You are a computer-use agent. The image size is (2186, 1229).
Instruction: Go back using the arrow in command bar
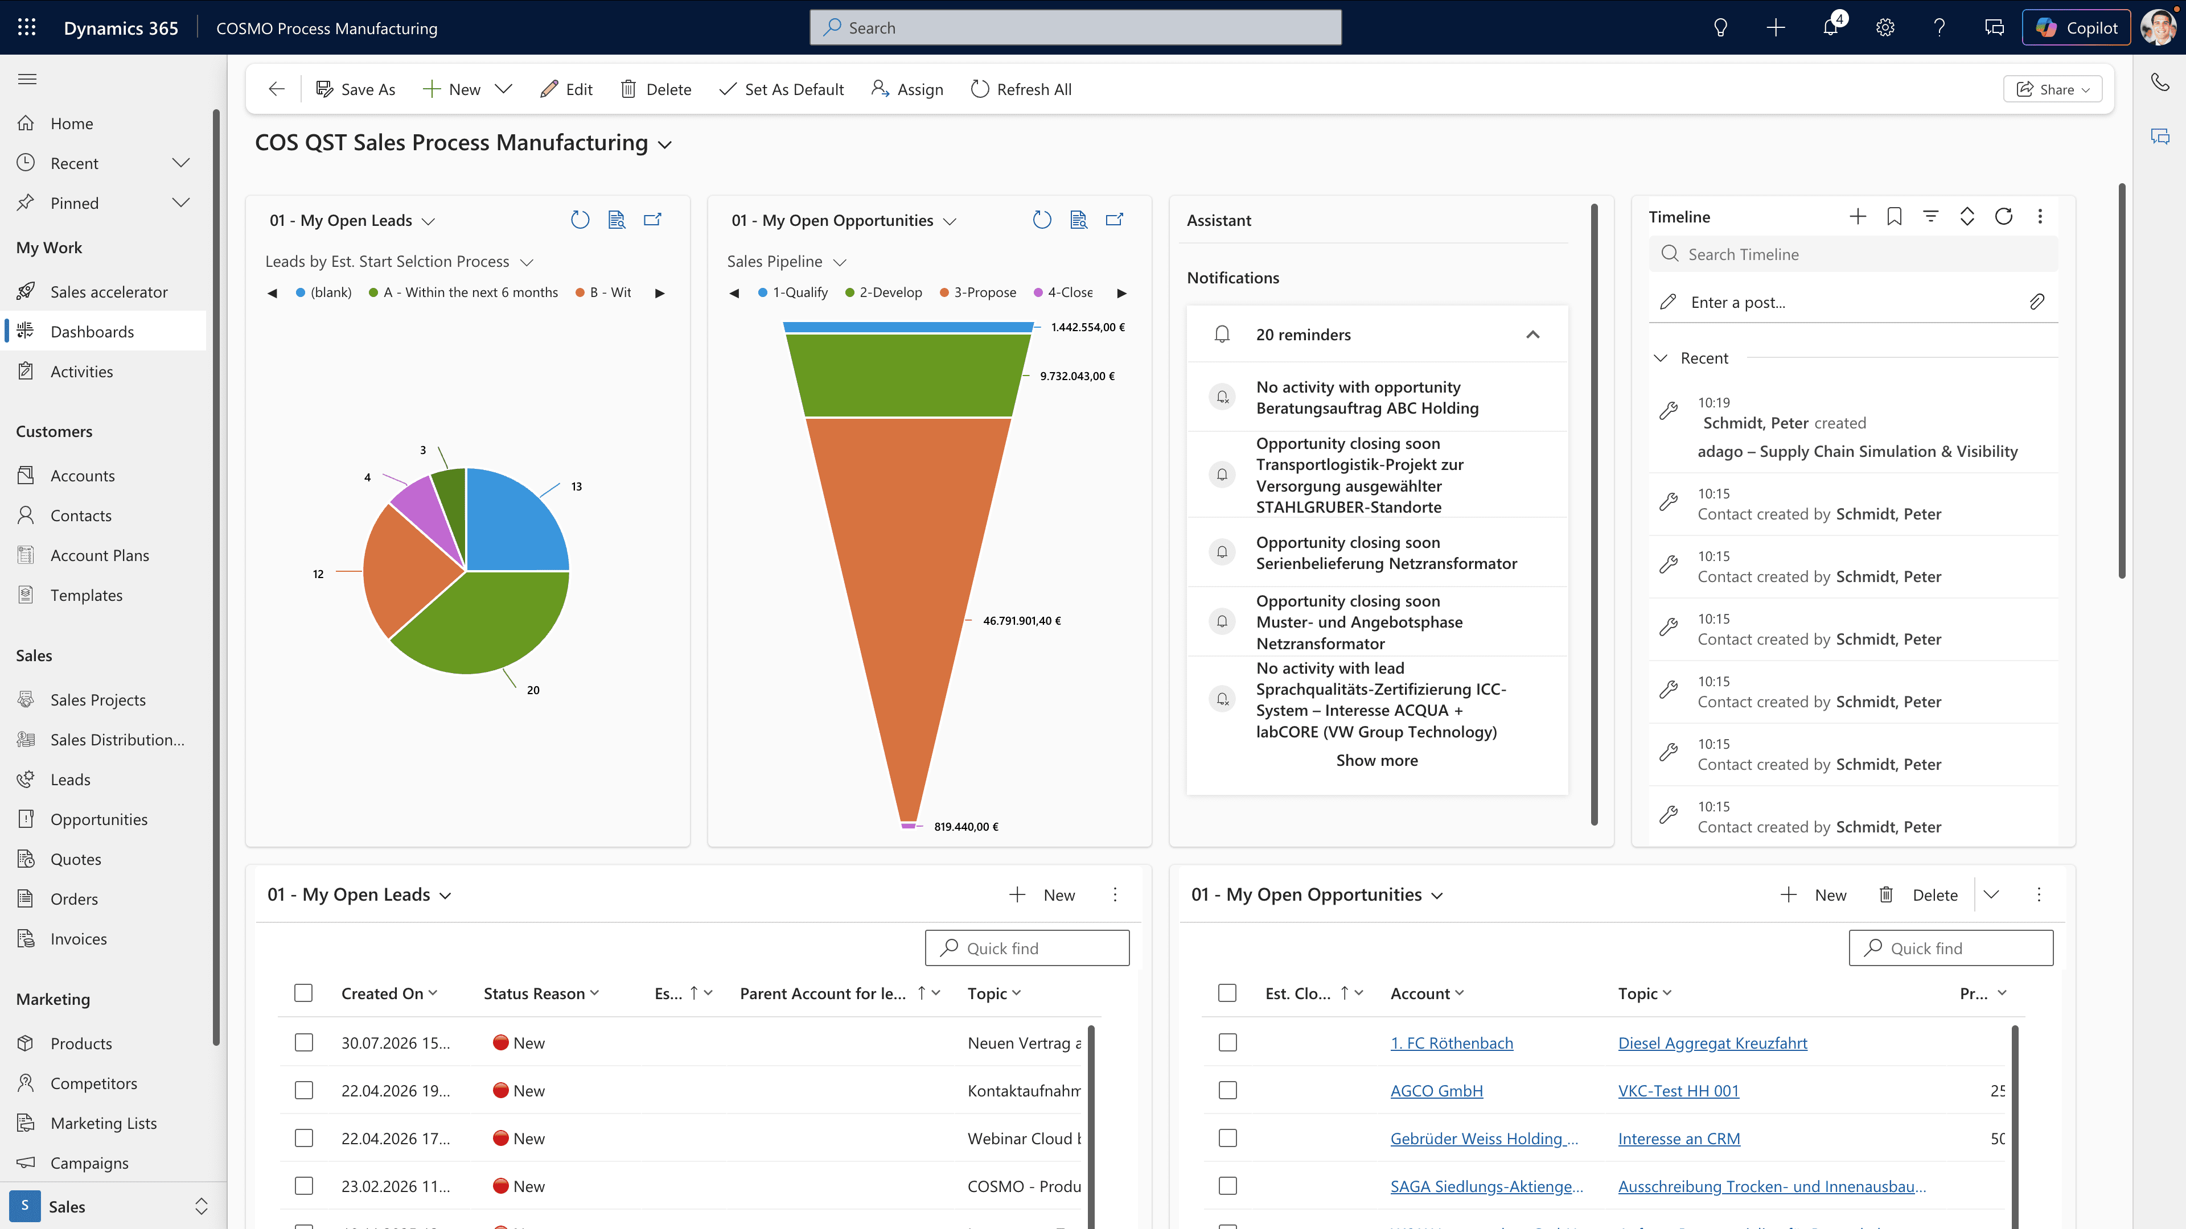276,89
